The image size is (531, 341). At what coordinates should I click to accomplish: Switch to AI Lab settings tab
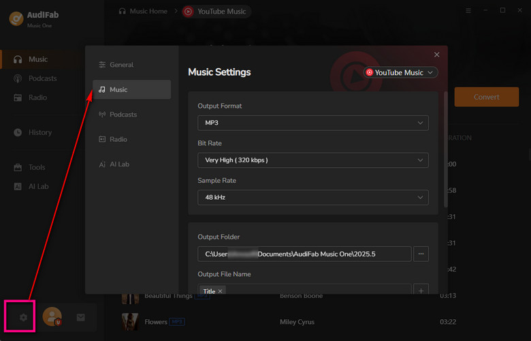tap(132, 164)
